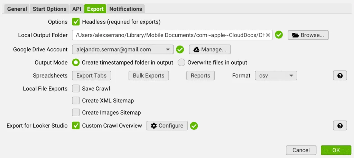Select Overwrite files in output mode
The image size is (354, 158).
tap(181, 62)
